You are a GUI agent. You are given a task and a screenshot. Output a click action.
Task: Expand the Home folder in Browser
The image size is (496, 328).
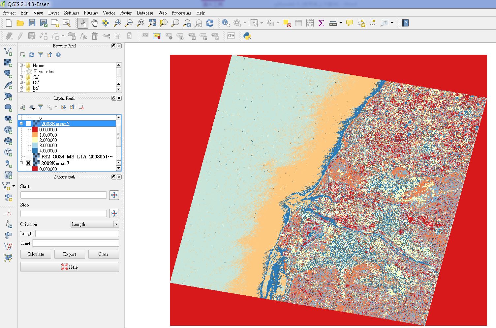click(21, 65)
